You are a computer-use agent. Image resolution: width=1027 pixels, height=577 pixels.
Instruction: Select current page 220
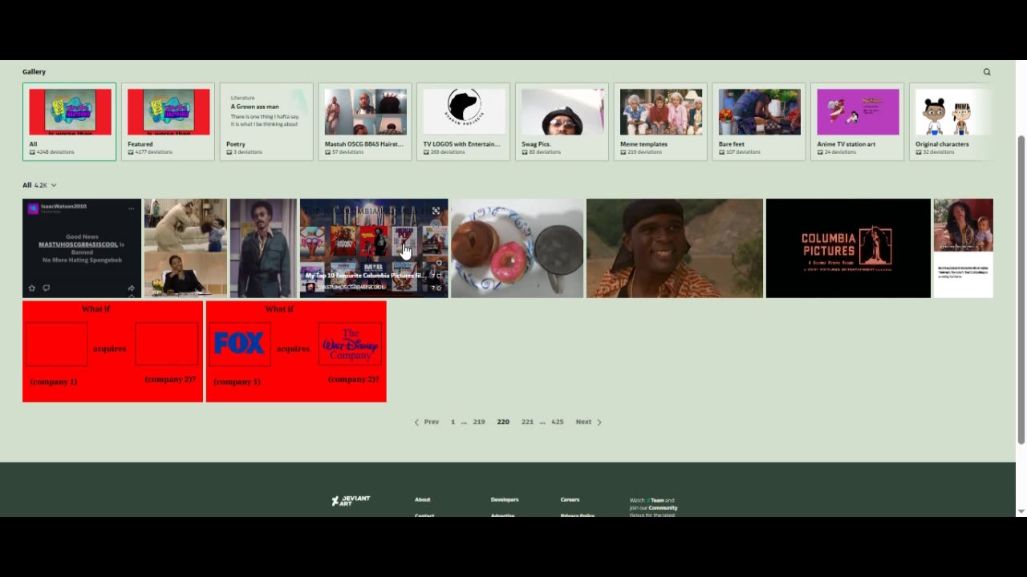click(503, 422)
